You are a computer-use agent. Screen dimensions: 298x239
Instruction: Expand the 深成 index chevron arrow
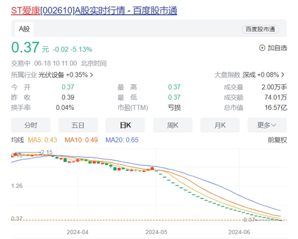point(283,75)
